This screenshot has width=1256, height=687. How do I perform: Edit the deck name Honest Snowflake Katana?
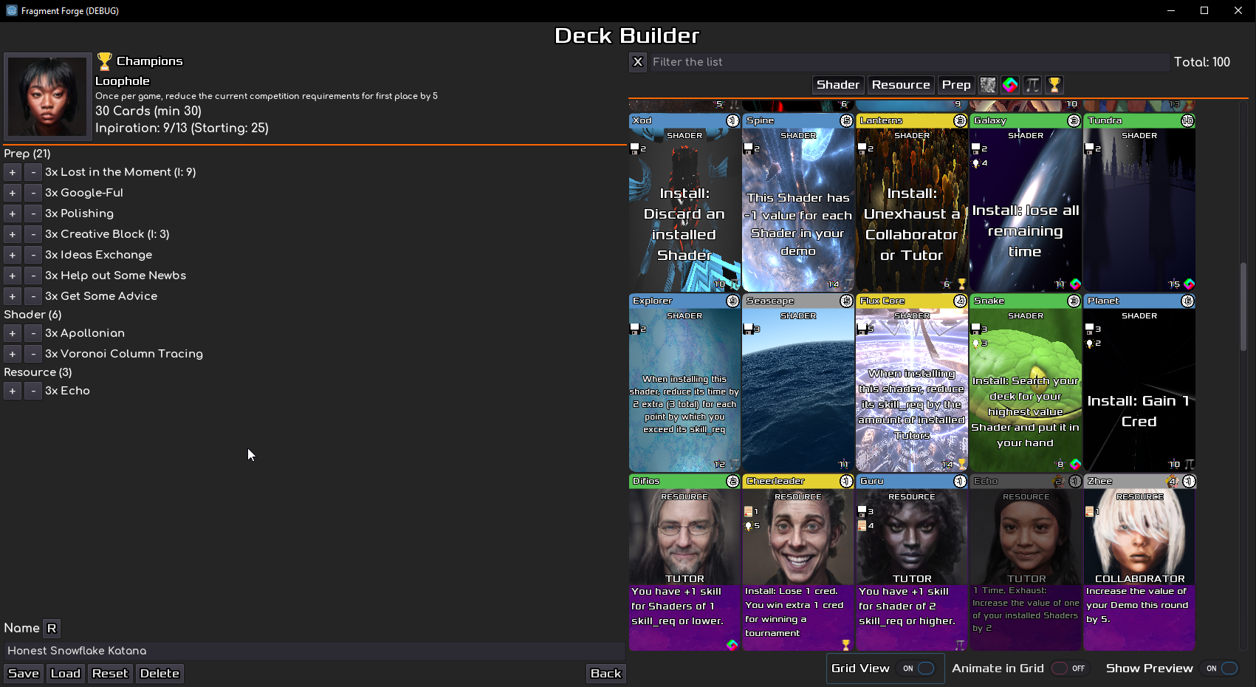(314, 651)
